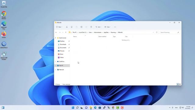Sort by the Date modified column header

point(102,37)
